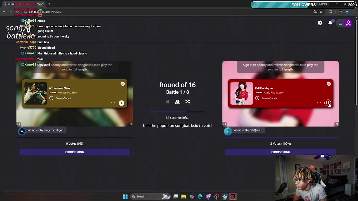Open the notifications bell
The height and width of the screenshot is (201, 358).
330,23
